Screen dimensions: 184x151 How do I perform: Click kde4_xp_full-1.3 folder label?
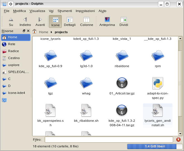[86, 39]
